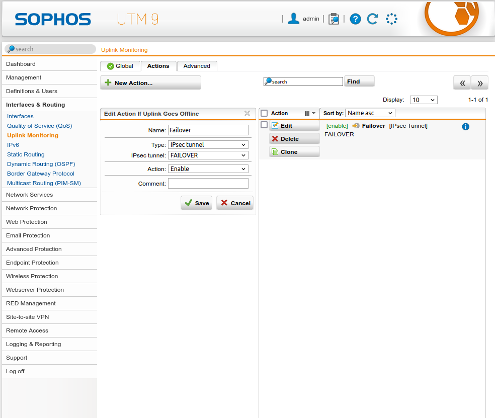
Task: Click into the Comment text field
Action: point(208,184)
